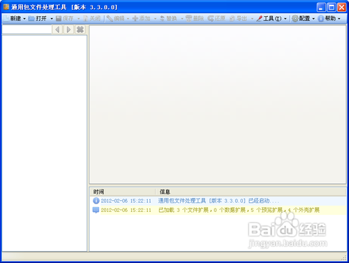
Task: Click the 导出 (Export) toolbar button
Action: pos(238,18)
